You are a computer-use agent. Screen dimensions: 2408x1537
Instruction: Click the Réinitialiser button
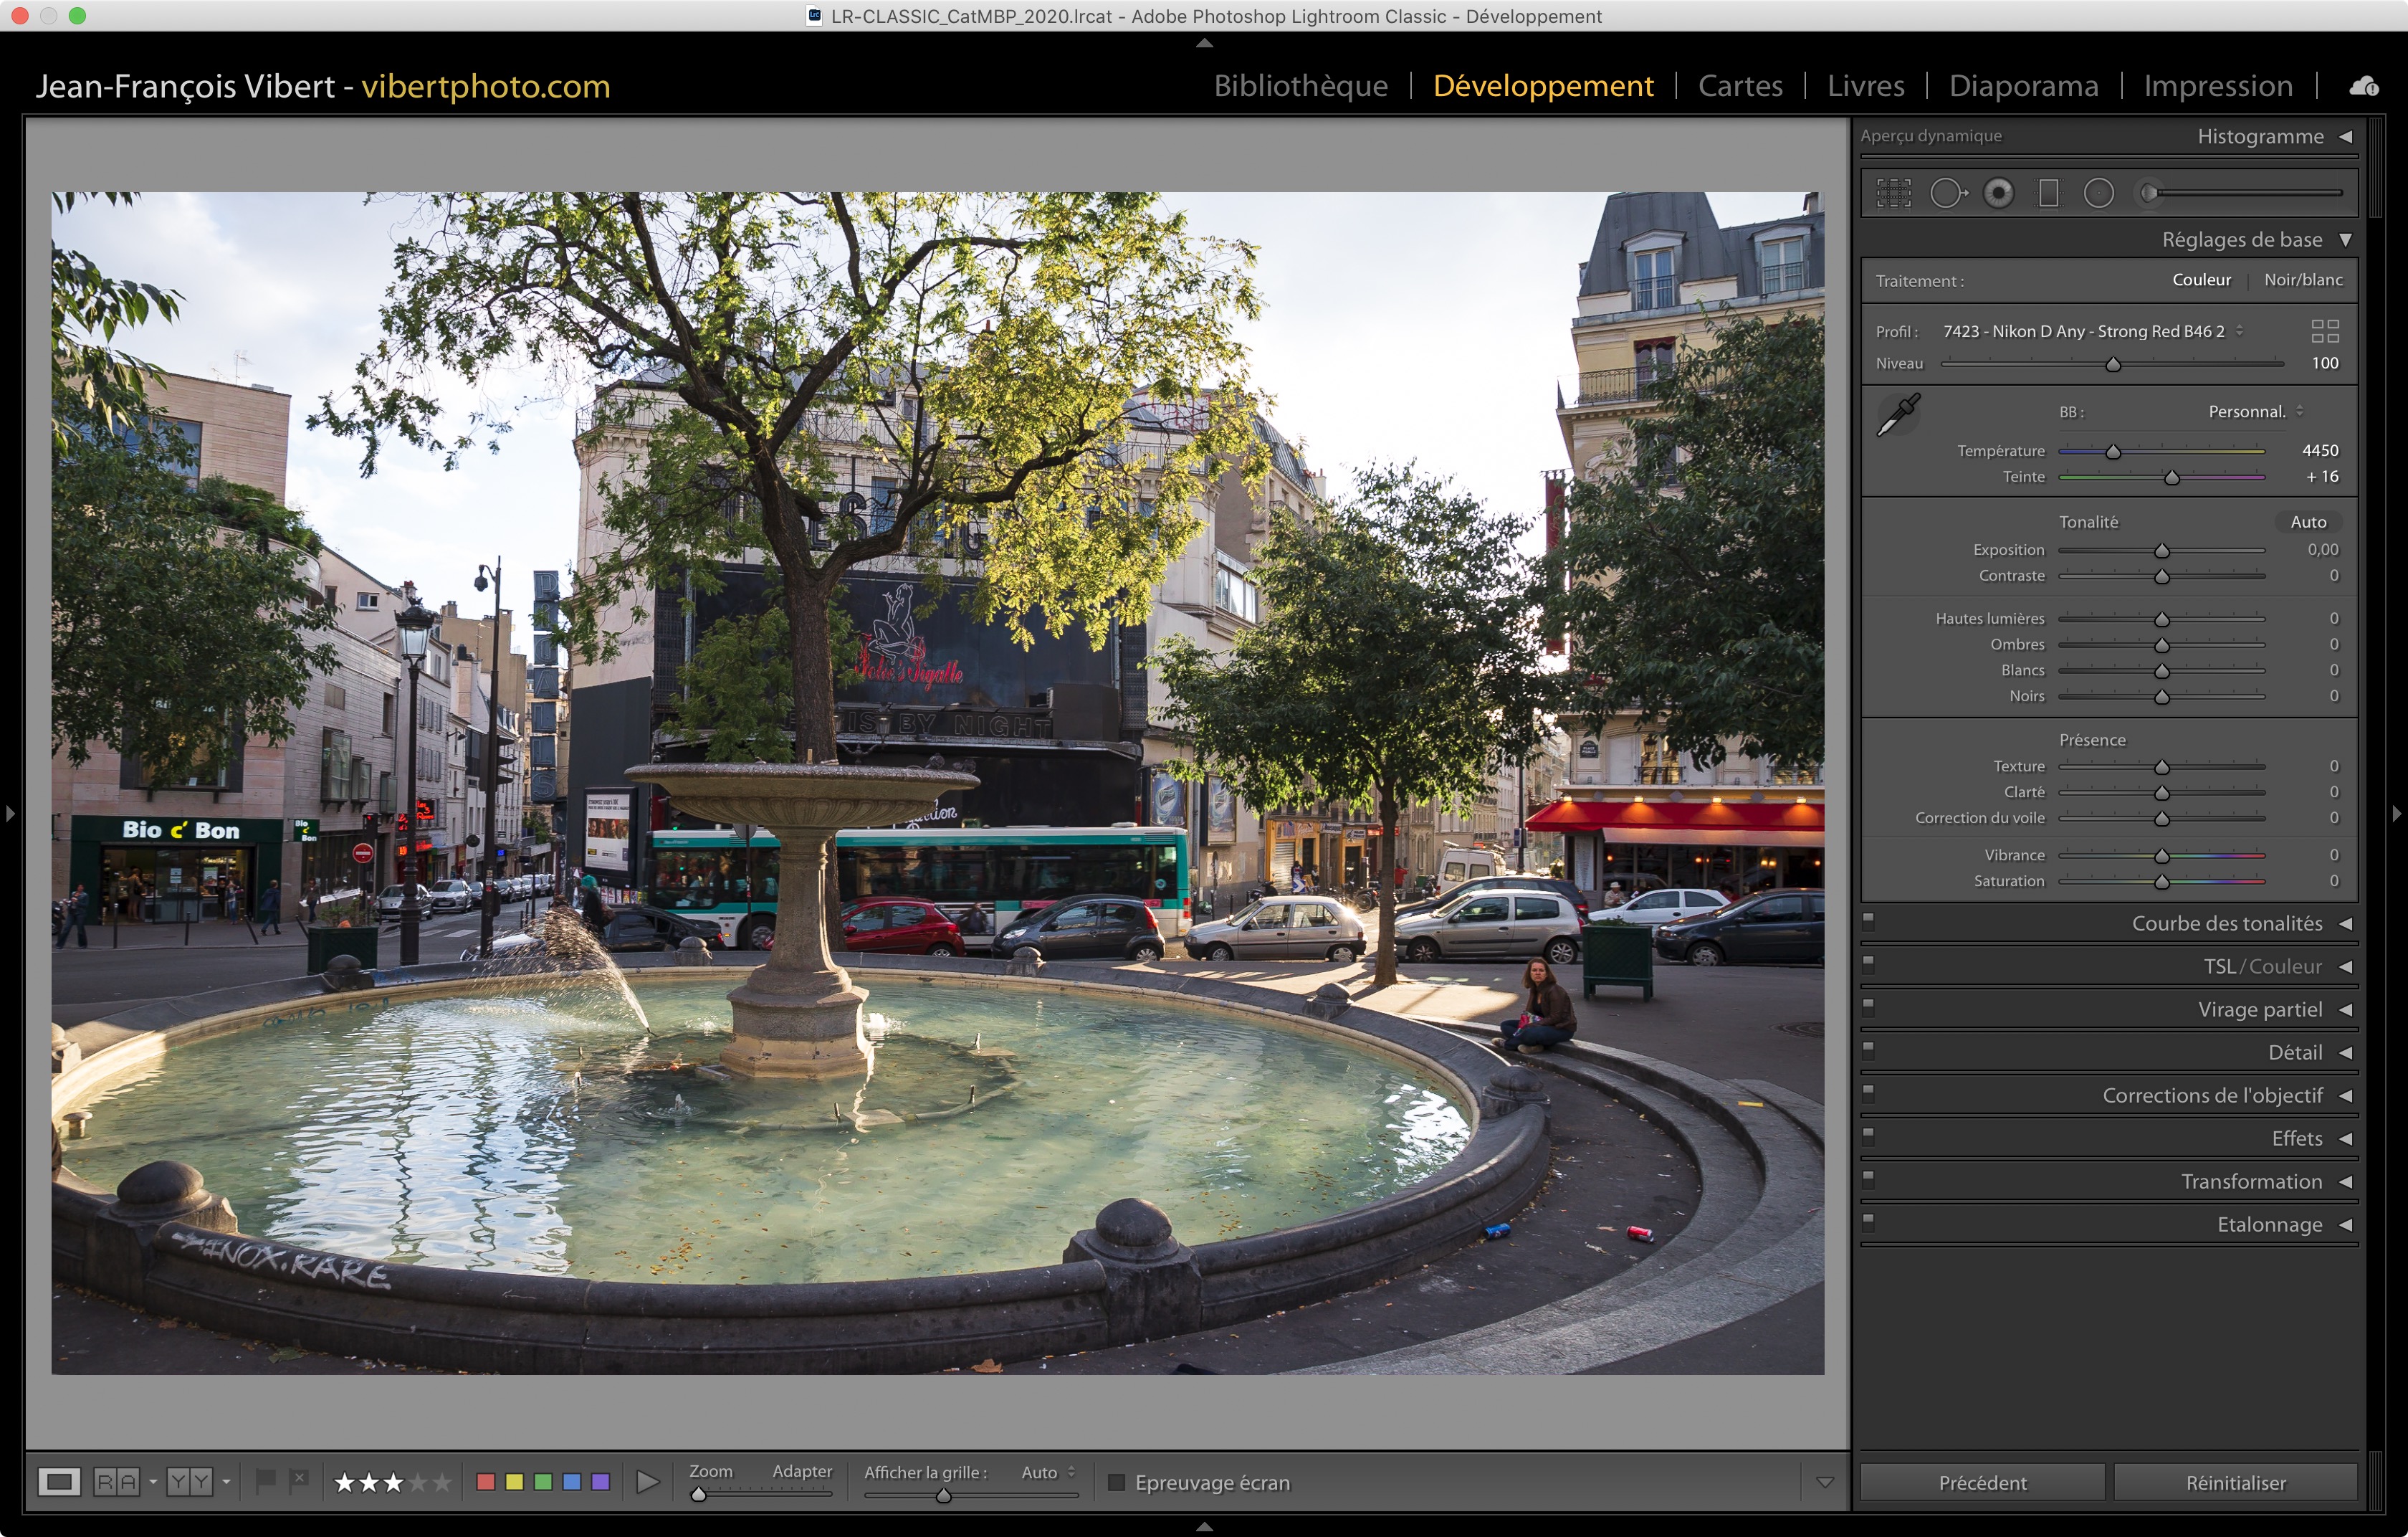(x=2235, y=1482)
